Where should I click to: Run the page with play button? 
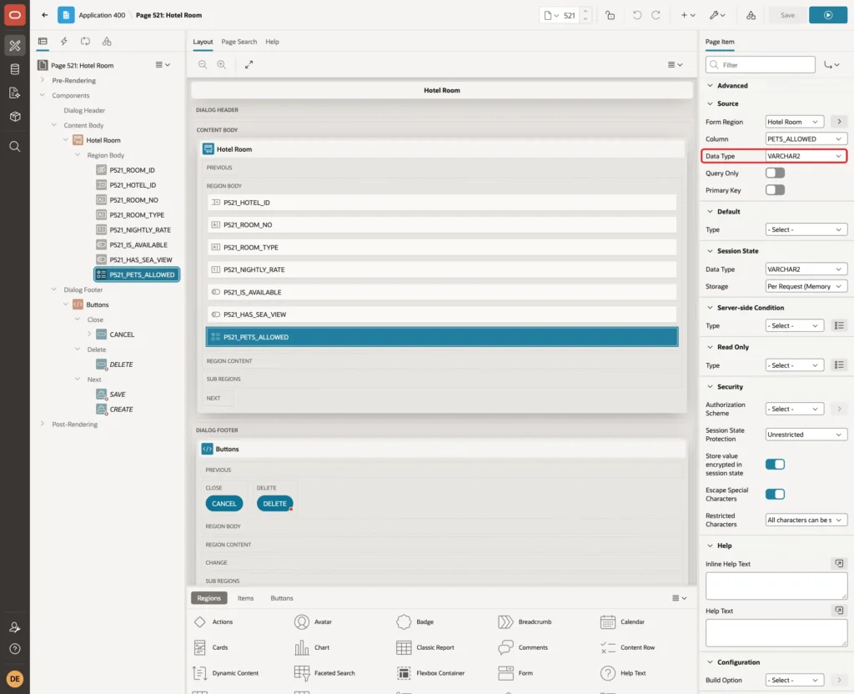click(828, 15)
